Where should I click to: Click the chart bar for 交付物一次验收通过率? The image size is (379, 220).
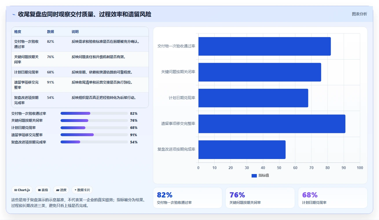tap(264, 46)
